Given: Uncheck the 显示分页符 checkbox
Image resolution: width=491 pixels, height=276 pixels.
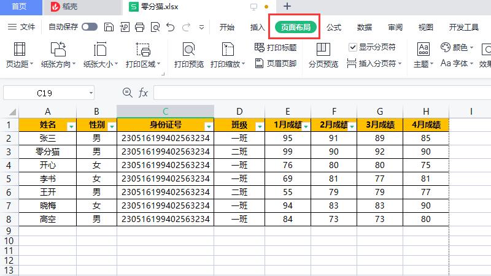Looking at the screenshot, I should [x=352, y=47].
